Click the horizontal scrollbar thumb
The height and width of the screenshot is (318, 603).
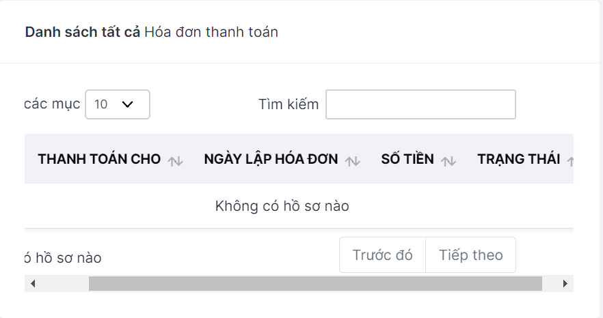coord(315,283)
